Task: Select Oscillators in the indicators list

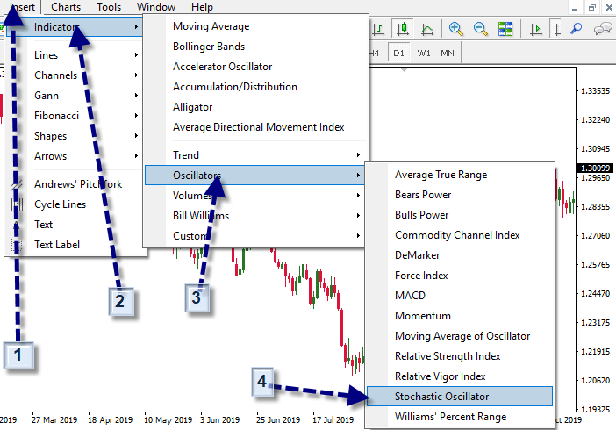Action: click(254, 175)
